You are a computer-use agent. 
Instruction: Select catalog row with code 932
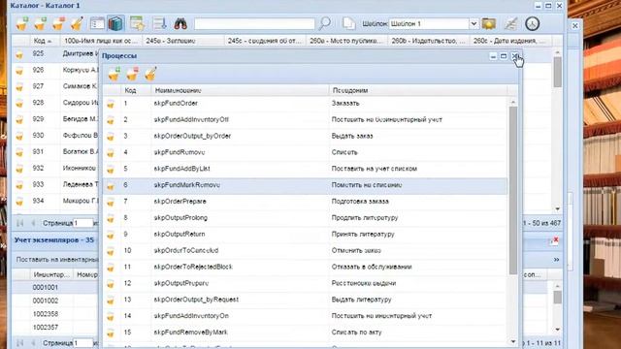tap(55, 168)
